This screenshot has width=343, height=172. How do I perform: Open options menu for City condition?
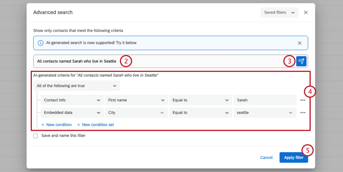point(303,113)
